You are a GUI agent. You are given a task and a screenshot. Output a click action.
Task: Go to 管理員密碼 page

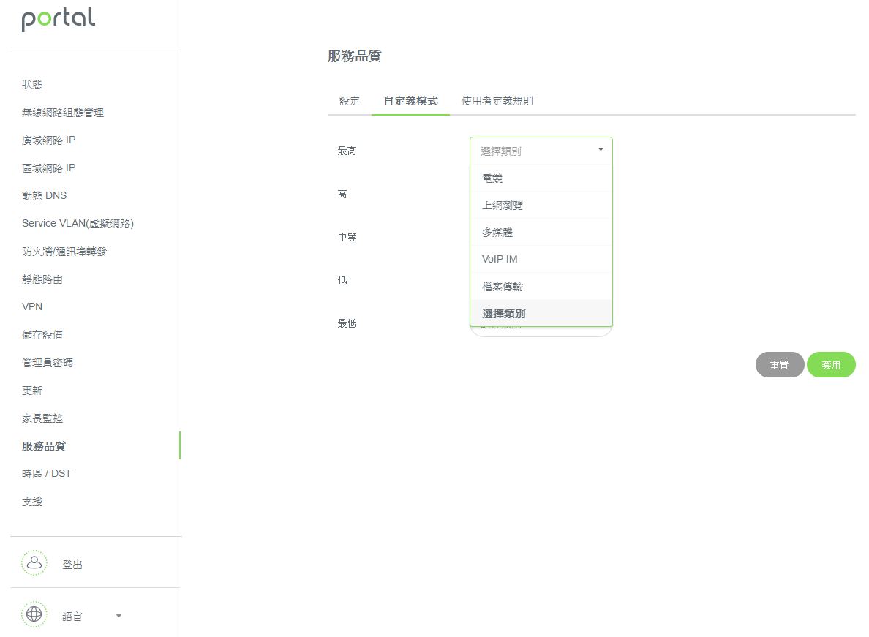click(48, 362)
